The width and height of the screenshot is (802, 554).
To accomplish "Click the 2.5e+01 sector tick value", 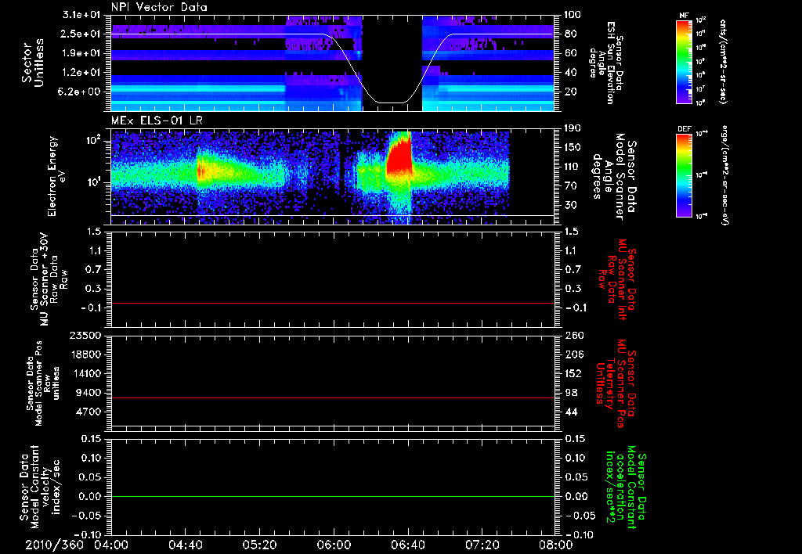I will click(x=83, y=34).
